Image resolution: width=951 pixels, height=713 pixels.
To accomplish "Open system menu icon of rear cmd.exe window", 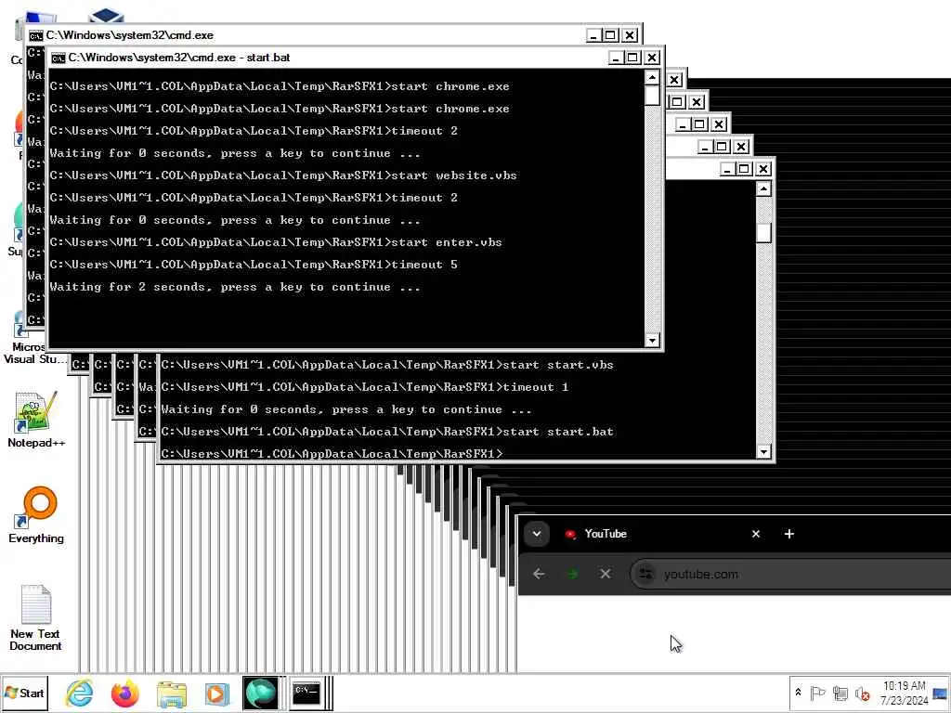I will [x=36, y=35].
